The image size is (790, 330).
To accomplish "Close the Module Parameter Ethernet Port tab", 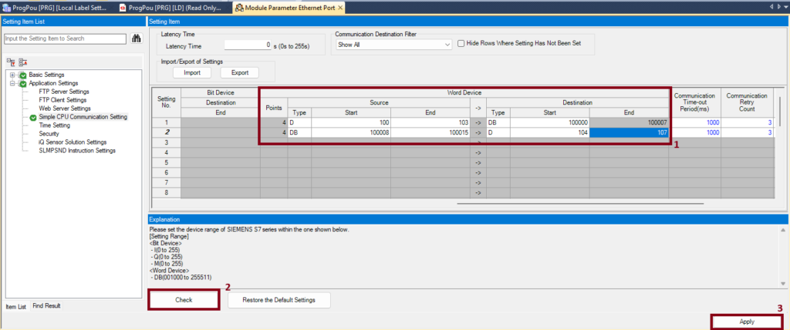I will click(340, 7).
